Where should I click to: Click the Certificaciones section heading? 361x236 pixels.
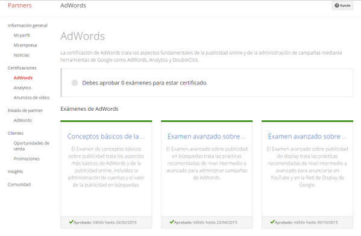pos(22,68)
